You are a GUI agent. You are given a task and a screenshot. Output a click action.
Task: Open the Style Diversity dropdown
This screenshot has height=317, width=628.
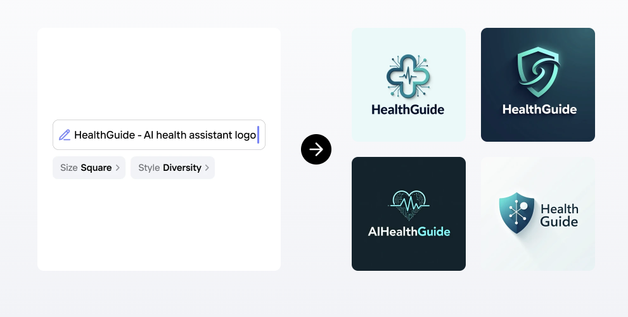(172, 168)
